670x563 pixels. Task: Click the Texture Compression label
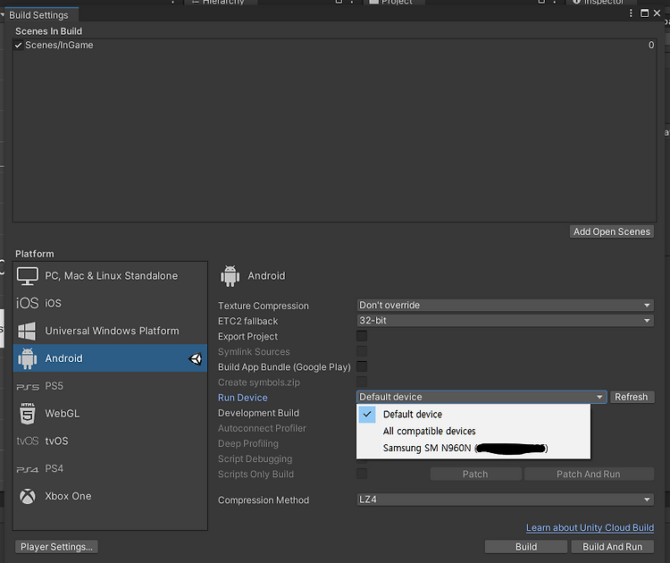click(x=264, y=307)
